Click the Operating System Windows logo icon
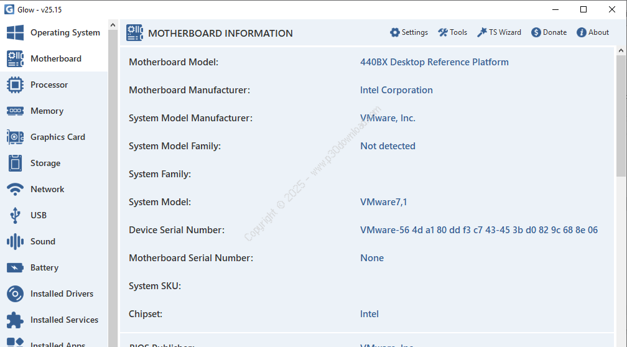627x347 pixels. click(15, 33)
